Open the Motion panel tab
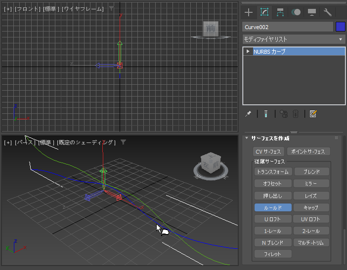 (296, 12)
